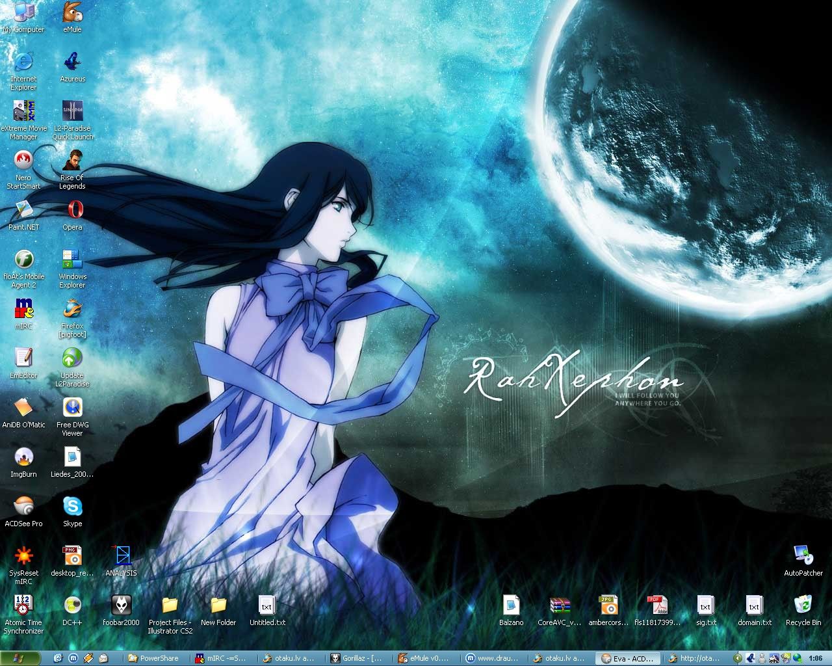Click Maxthon quick launch icon
832x666 pixels.
tap(73, 658)
